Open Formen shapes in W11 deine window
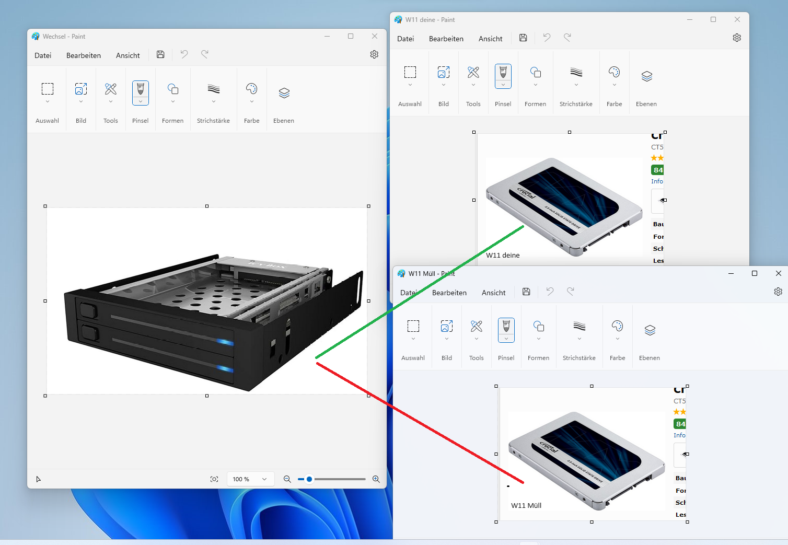 (536, 72)
